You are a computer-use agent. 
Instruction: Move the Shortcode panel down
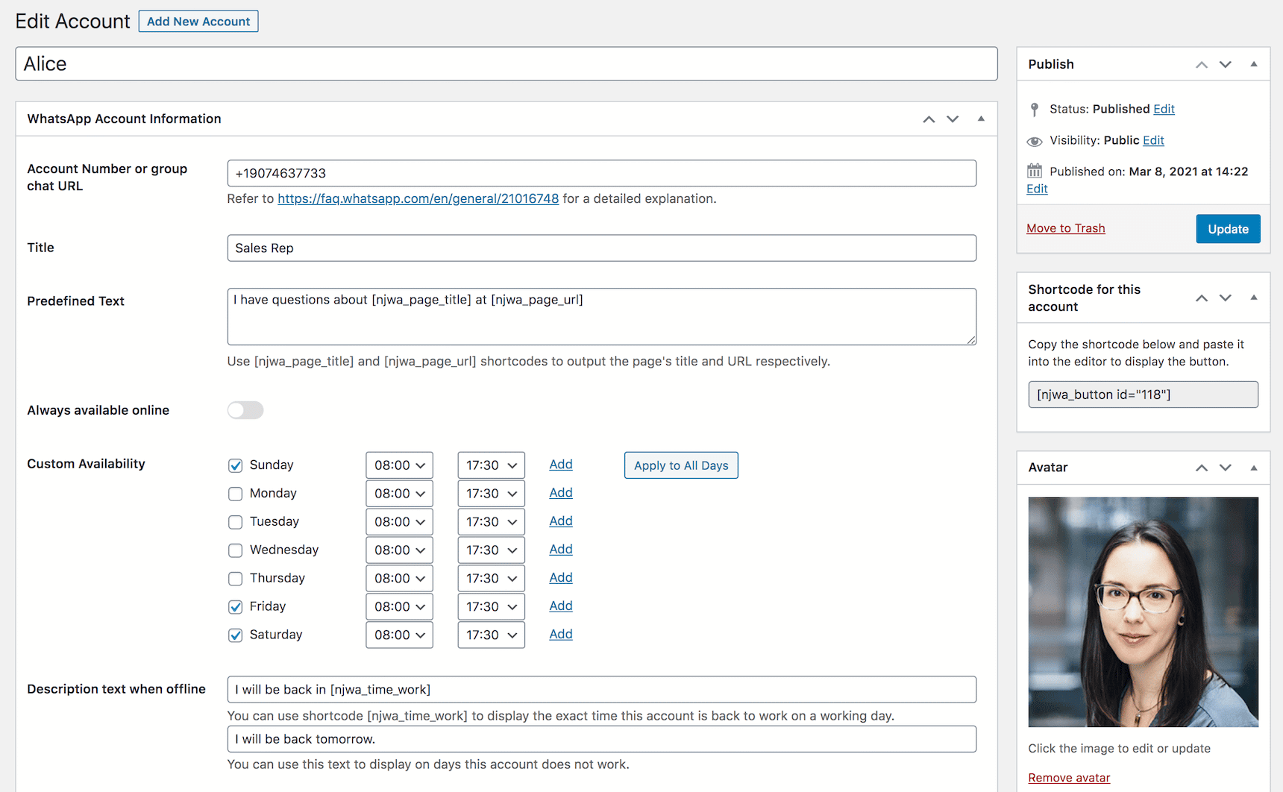click(1226, 298)
